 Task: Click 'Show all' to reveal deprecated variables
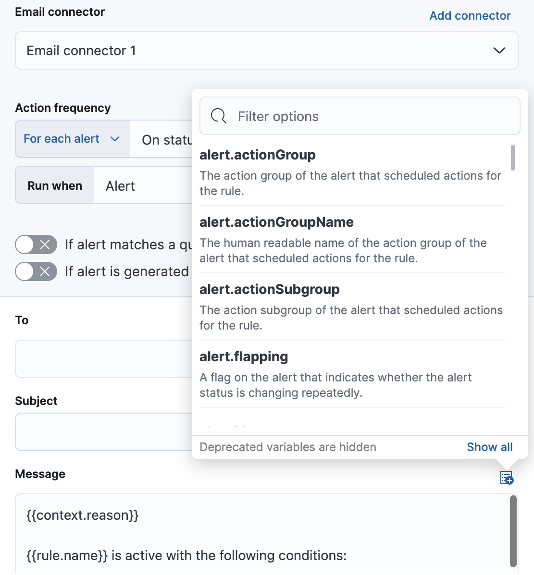point(489,447)
